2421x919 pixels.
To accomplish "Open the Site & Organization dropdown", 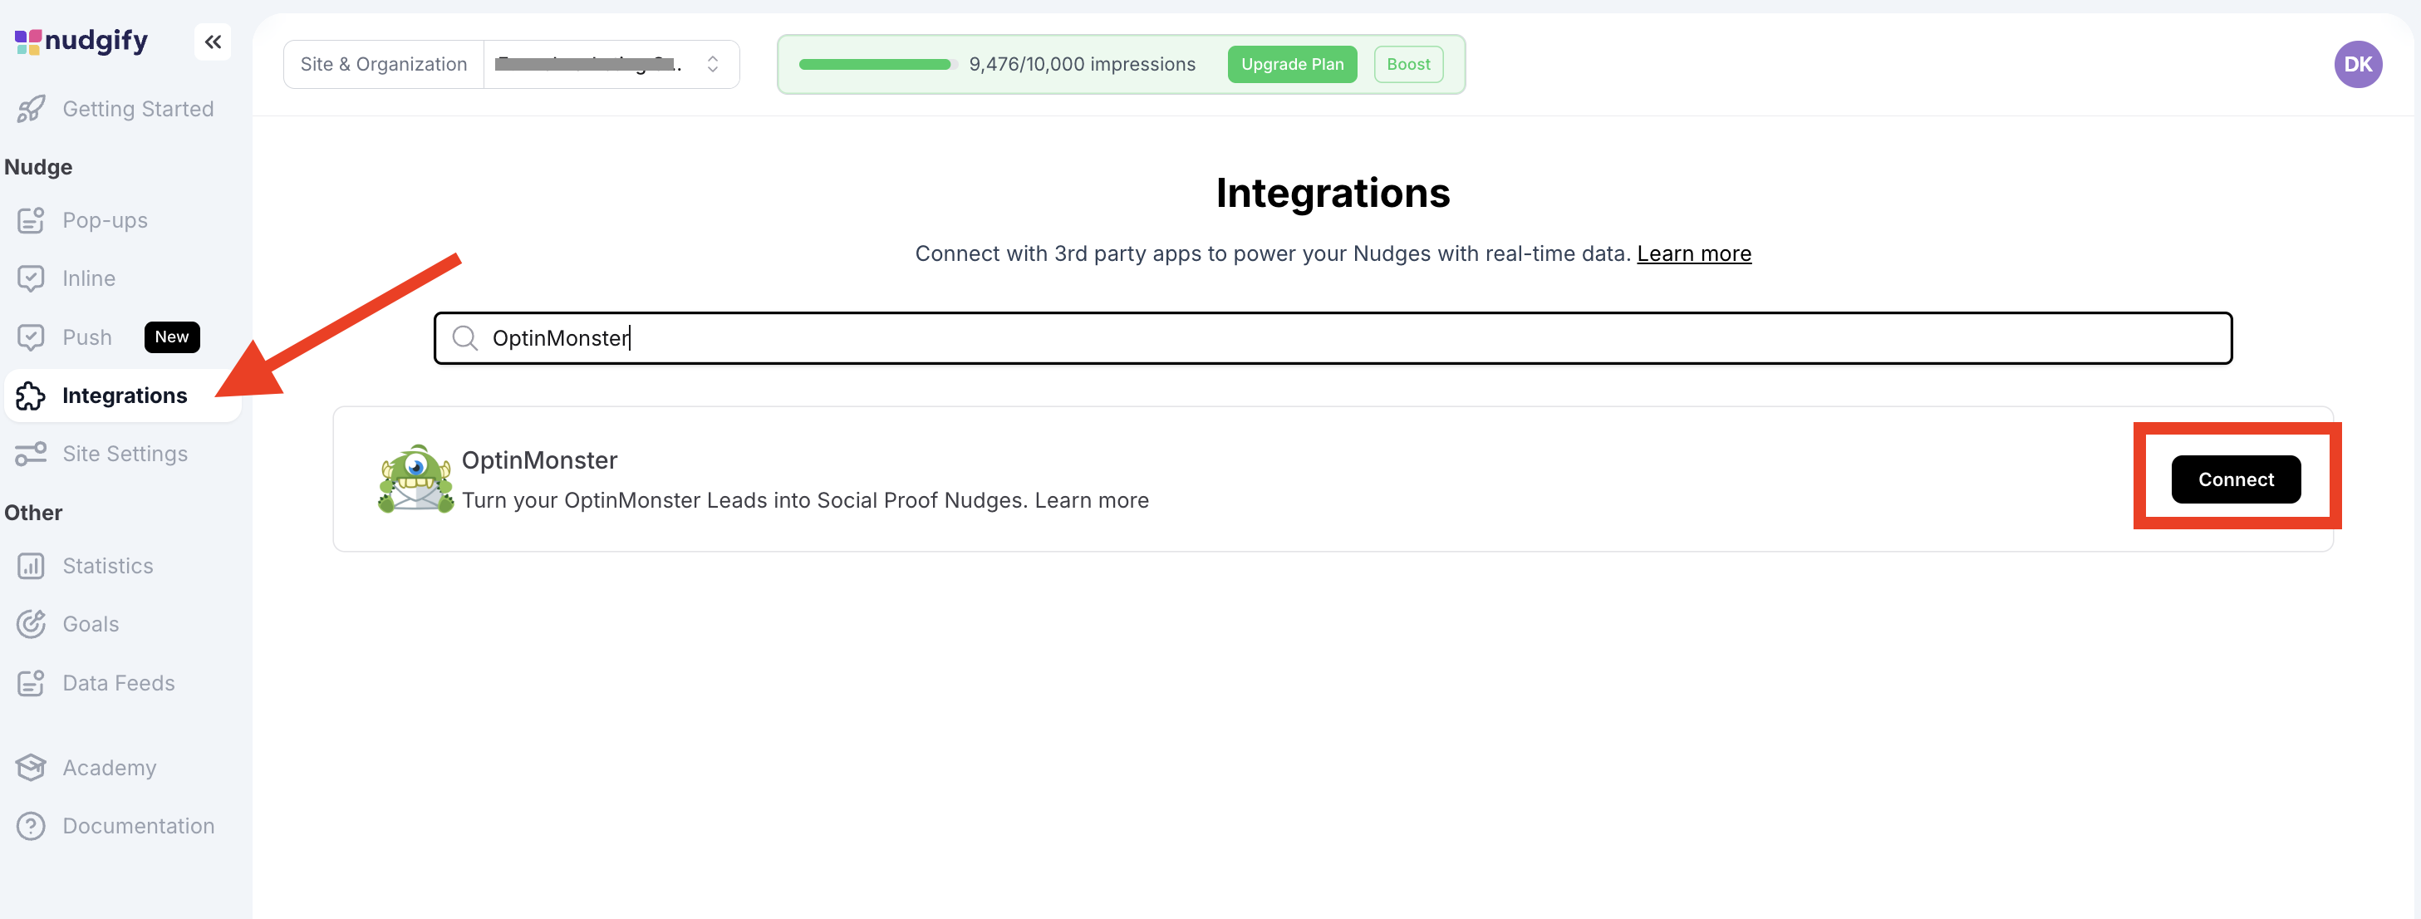I will 611,64.
